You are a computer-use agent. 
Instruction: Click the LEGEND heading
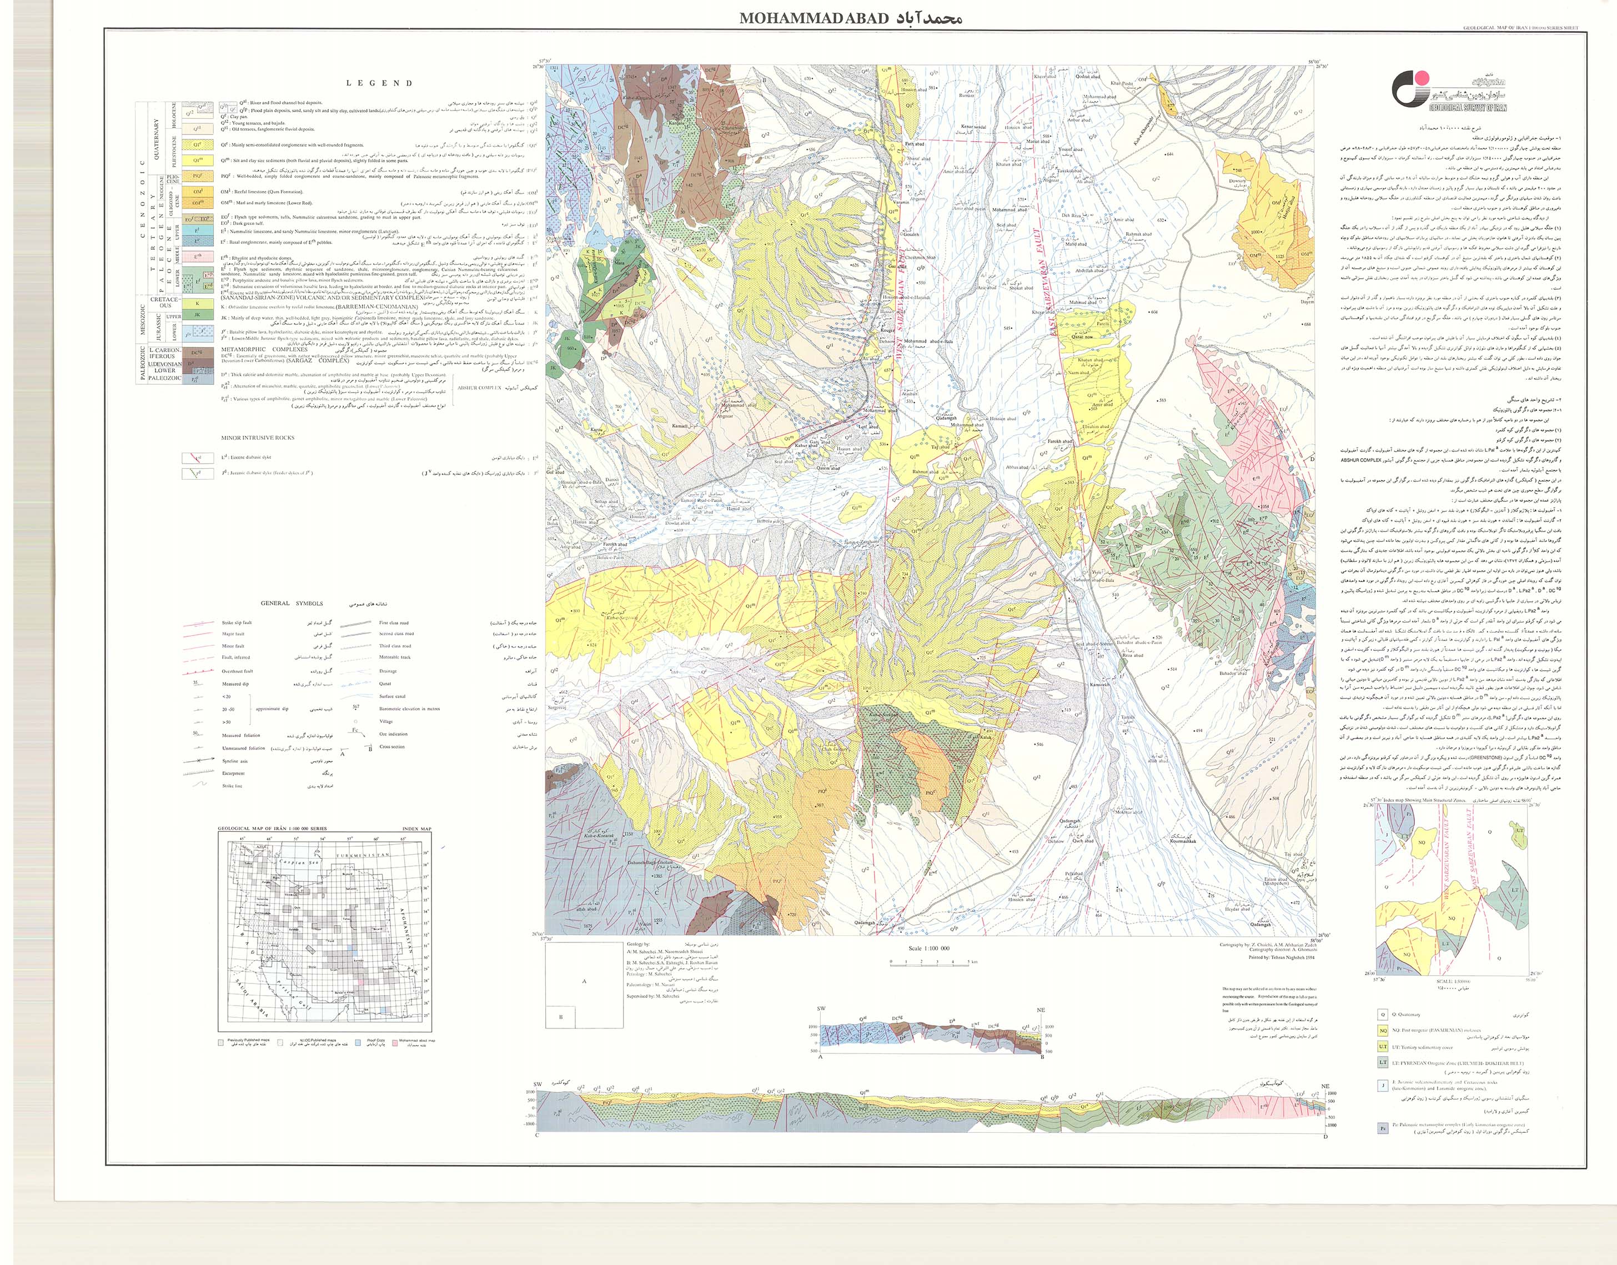(379, 83)
